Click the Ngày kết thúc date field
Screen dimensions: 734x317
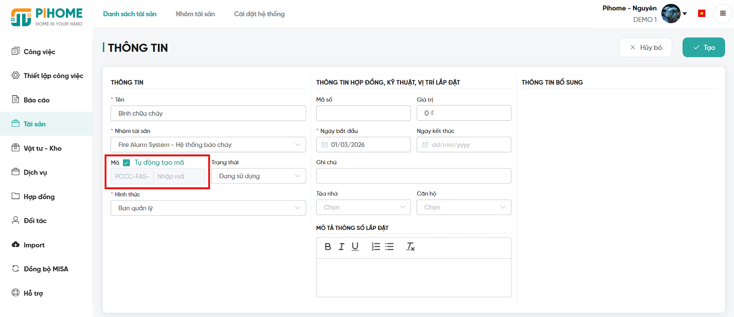[x=463, y=145]
